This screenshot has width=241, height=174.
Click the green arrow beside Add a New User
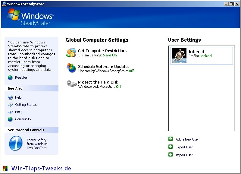click(171, 139)
